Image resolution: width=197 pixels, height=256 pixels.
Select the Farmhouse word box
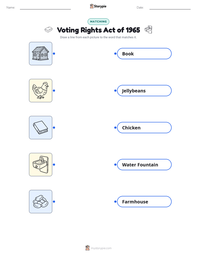(x=144, y=202)
